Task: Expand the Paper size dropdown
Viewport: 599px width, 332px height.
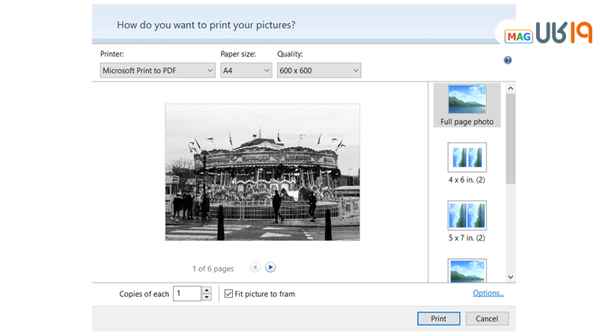Action: (x=246, y=70)
